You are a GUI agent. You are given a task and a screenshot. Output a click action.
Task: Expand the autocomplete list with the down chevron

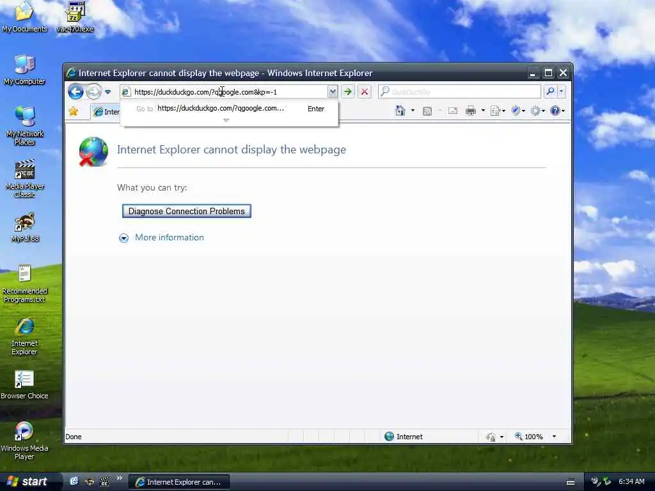coord(226,120)
